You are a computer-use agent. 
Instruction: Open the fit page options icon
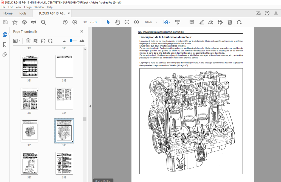point(166,22)
